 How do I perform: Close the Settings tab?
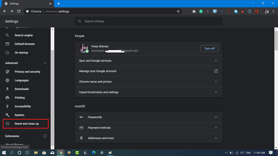tap(50, 4)
